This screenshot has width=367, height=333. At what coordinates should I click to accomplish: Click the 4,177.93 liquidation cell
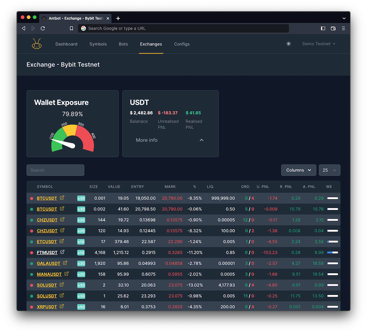point(227,285)
